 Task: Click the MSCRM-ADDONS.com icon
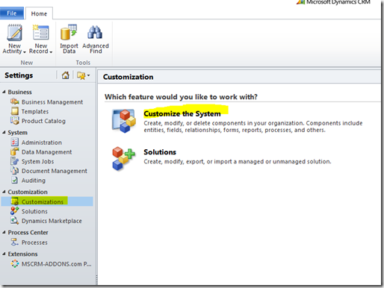click(15, 263)
